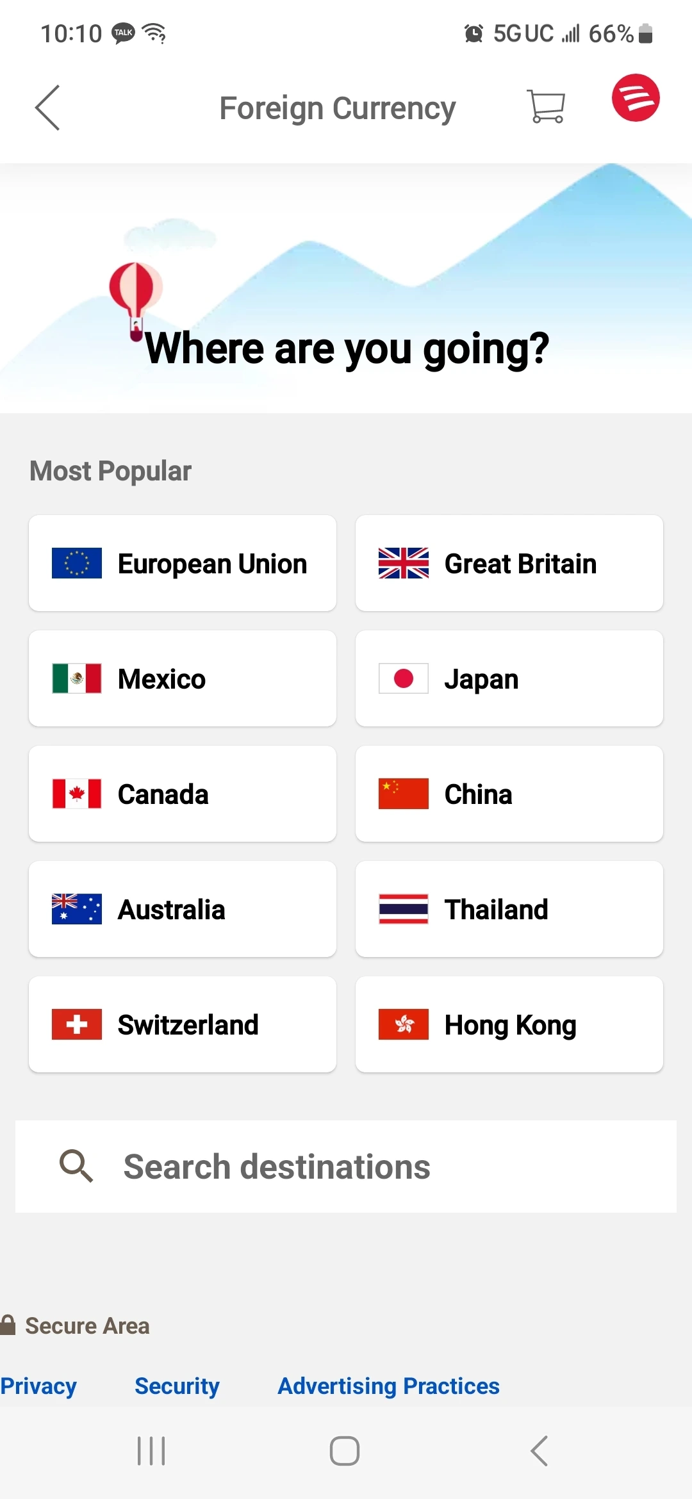
Task: Tap the back arrow in header
Action: tap(47, 108)
